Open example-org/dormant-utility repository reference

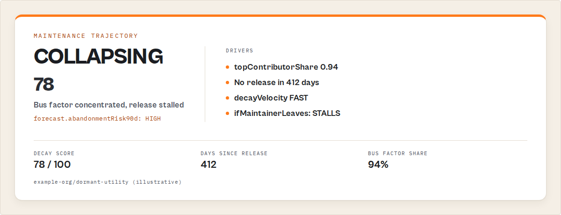coord(108,181)
